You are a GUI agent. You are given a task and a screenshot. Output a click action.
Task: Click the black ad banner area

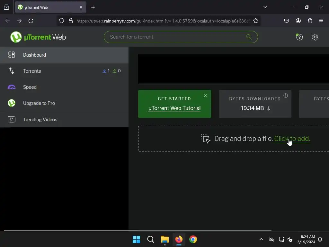(x=233, y=69)
